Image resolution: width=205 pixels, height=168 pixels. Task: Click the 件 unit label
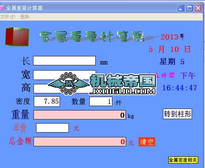point(119,103)
